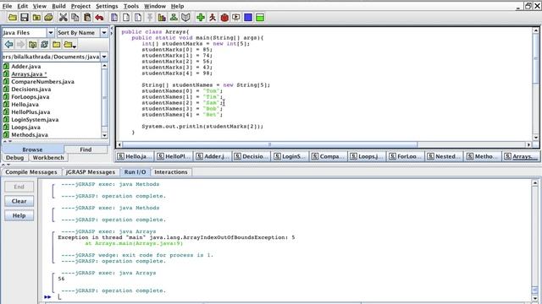Click the blue square toolbar icon
The width and height of the screenshot is (542, 304).
pyautogui.click(x=248, y=17)
